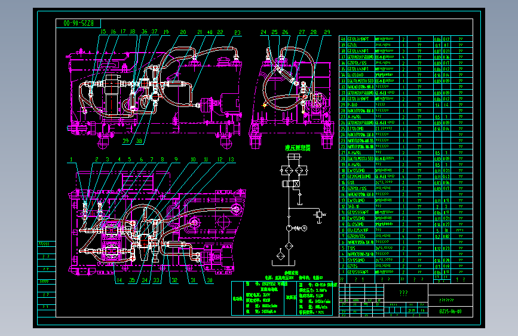Click callout number 29 above the end view
Image resolution: width=518 pixels, height=336 pixels.
tap(327, 32)
